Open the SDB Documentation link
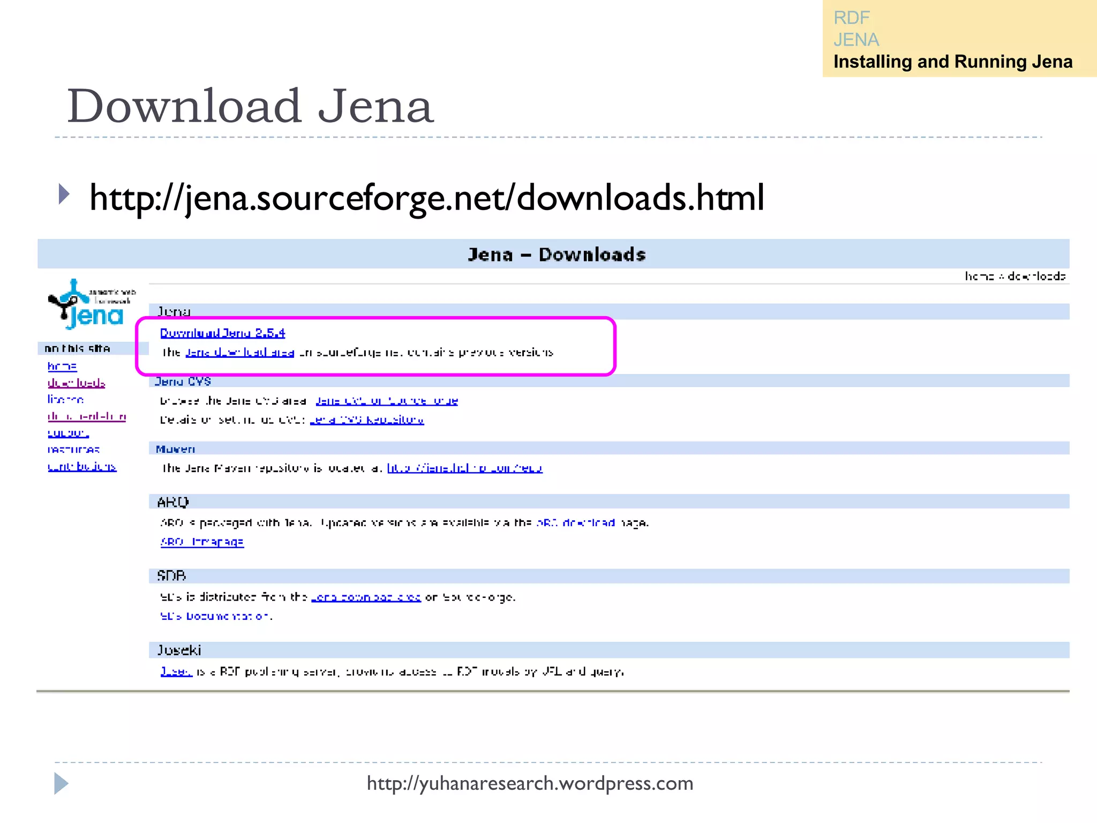The image size is (1097, 823). point(216,616)
